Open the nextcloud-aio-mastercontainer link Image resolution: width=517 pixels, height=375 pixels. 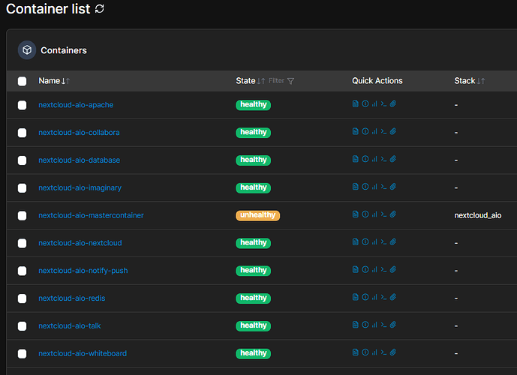click(x=91, y=215)
